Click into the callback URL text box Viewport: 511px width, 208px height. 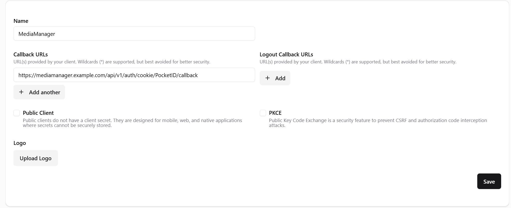[x=134, y=75]
